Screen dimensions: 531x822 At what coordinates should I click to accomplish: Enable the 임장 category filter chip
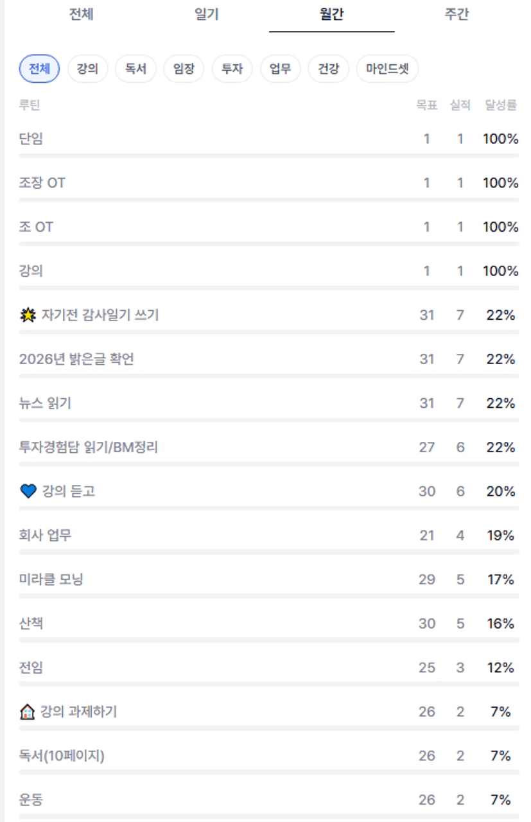tap(184, 69)
